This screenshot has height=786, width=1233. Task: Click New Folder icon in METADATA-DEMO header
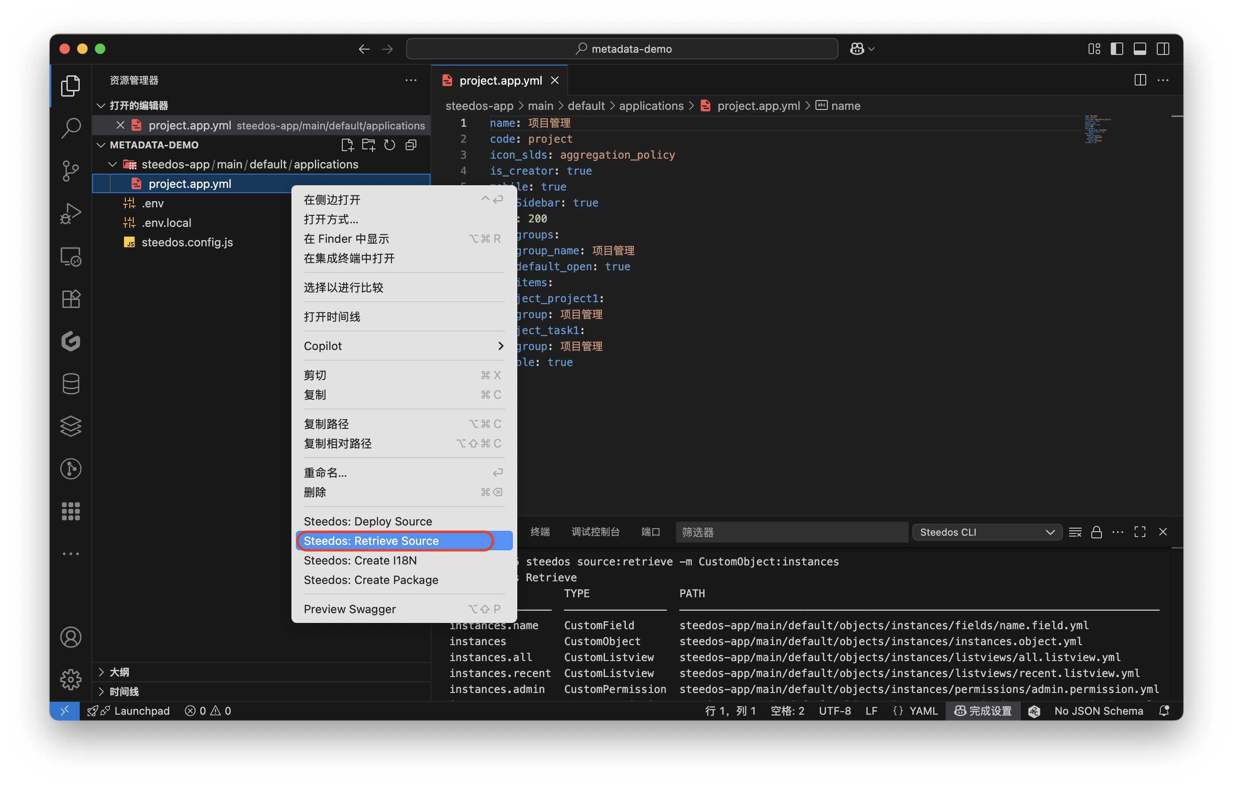click(368, 145)
